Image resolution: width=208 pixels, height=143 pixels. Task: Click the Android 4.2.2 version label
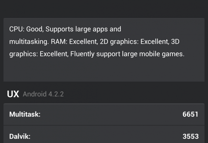point(43,94)
